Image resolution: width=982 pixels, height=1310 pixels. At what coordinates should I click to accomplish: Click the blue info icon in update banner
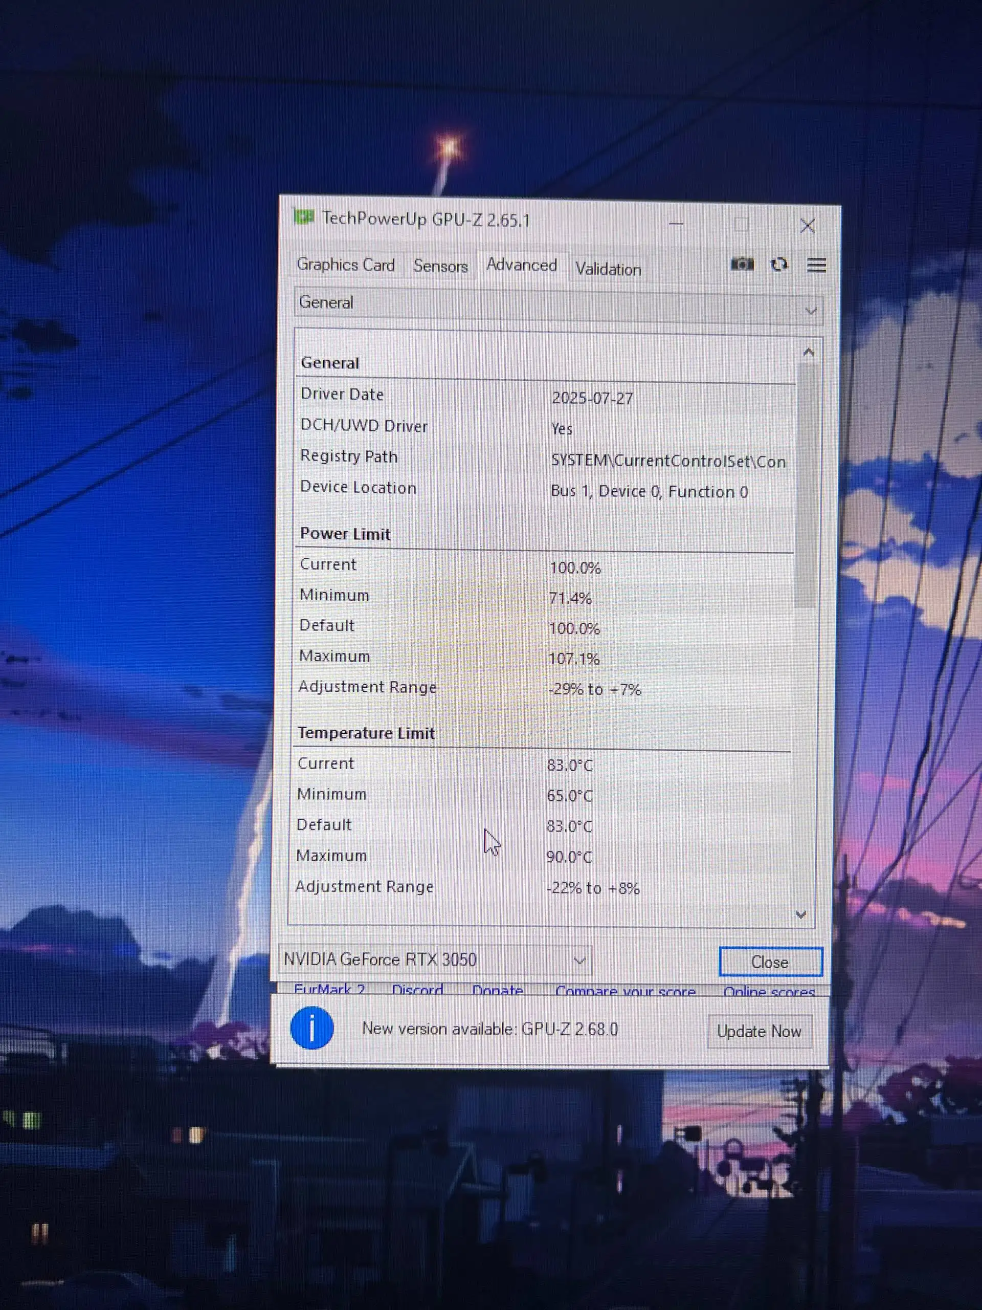pos(312,1028)
